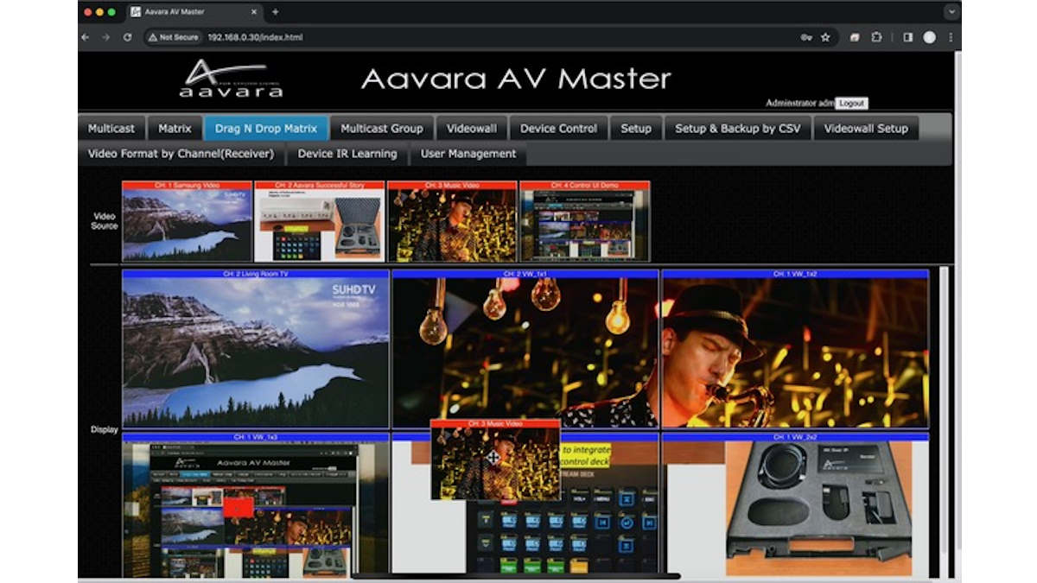Open the Setup tab
The width and height of the screenshot is (1037, 583).
(636, 129)
